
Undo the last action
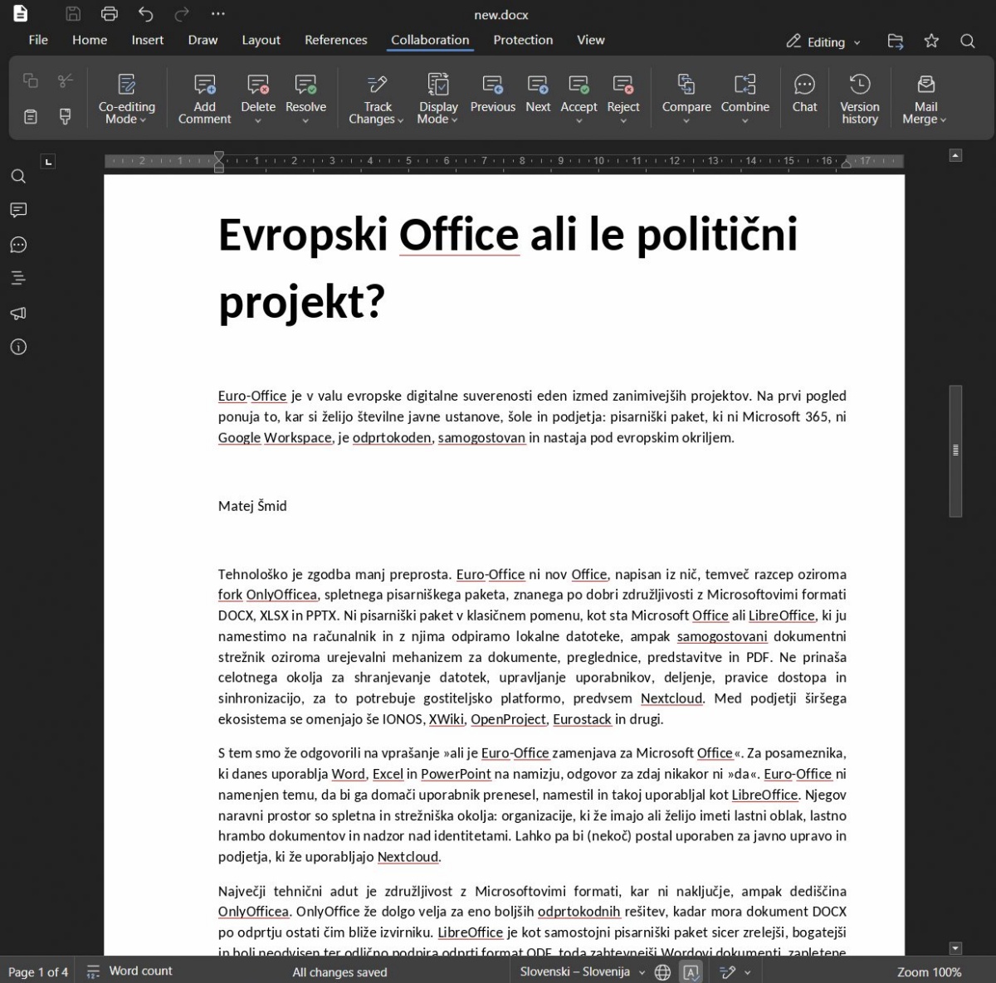click(x=146, y=14)
